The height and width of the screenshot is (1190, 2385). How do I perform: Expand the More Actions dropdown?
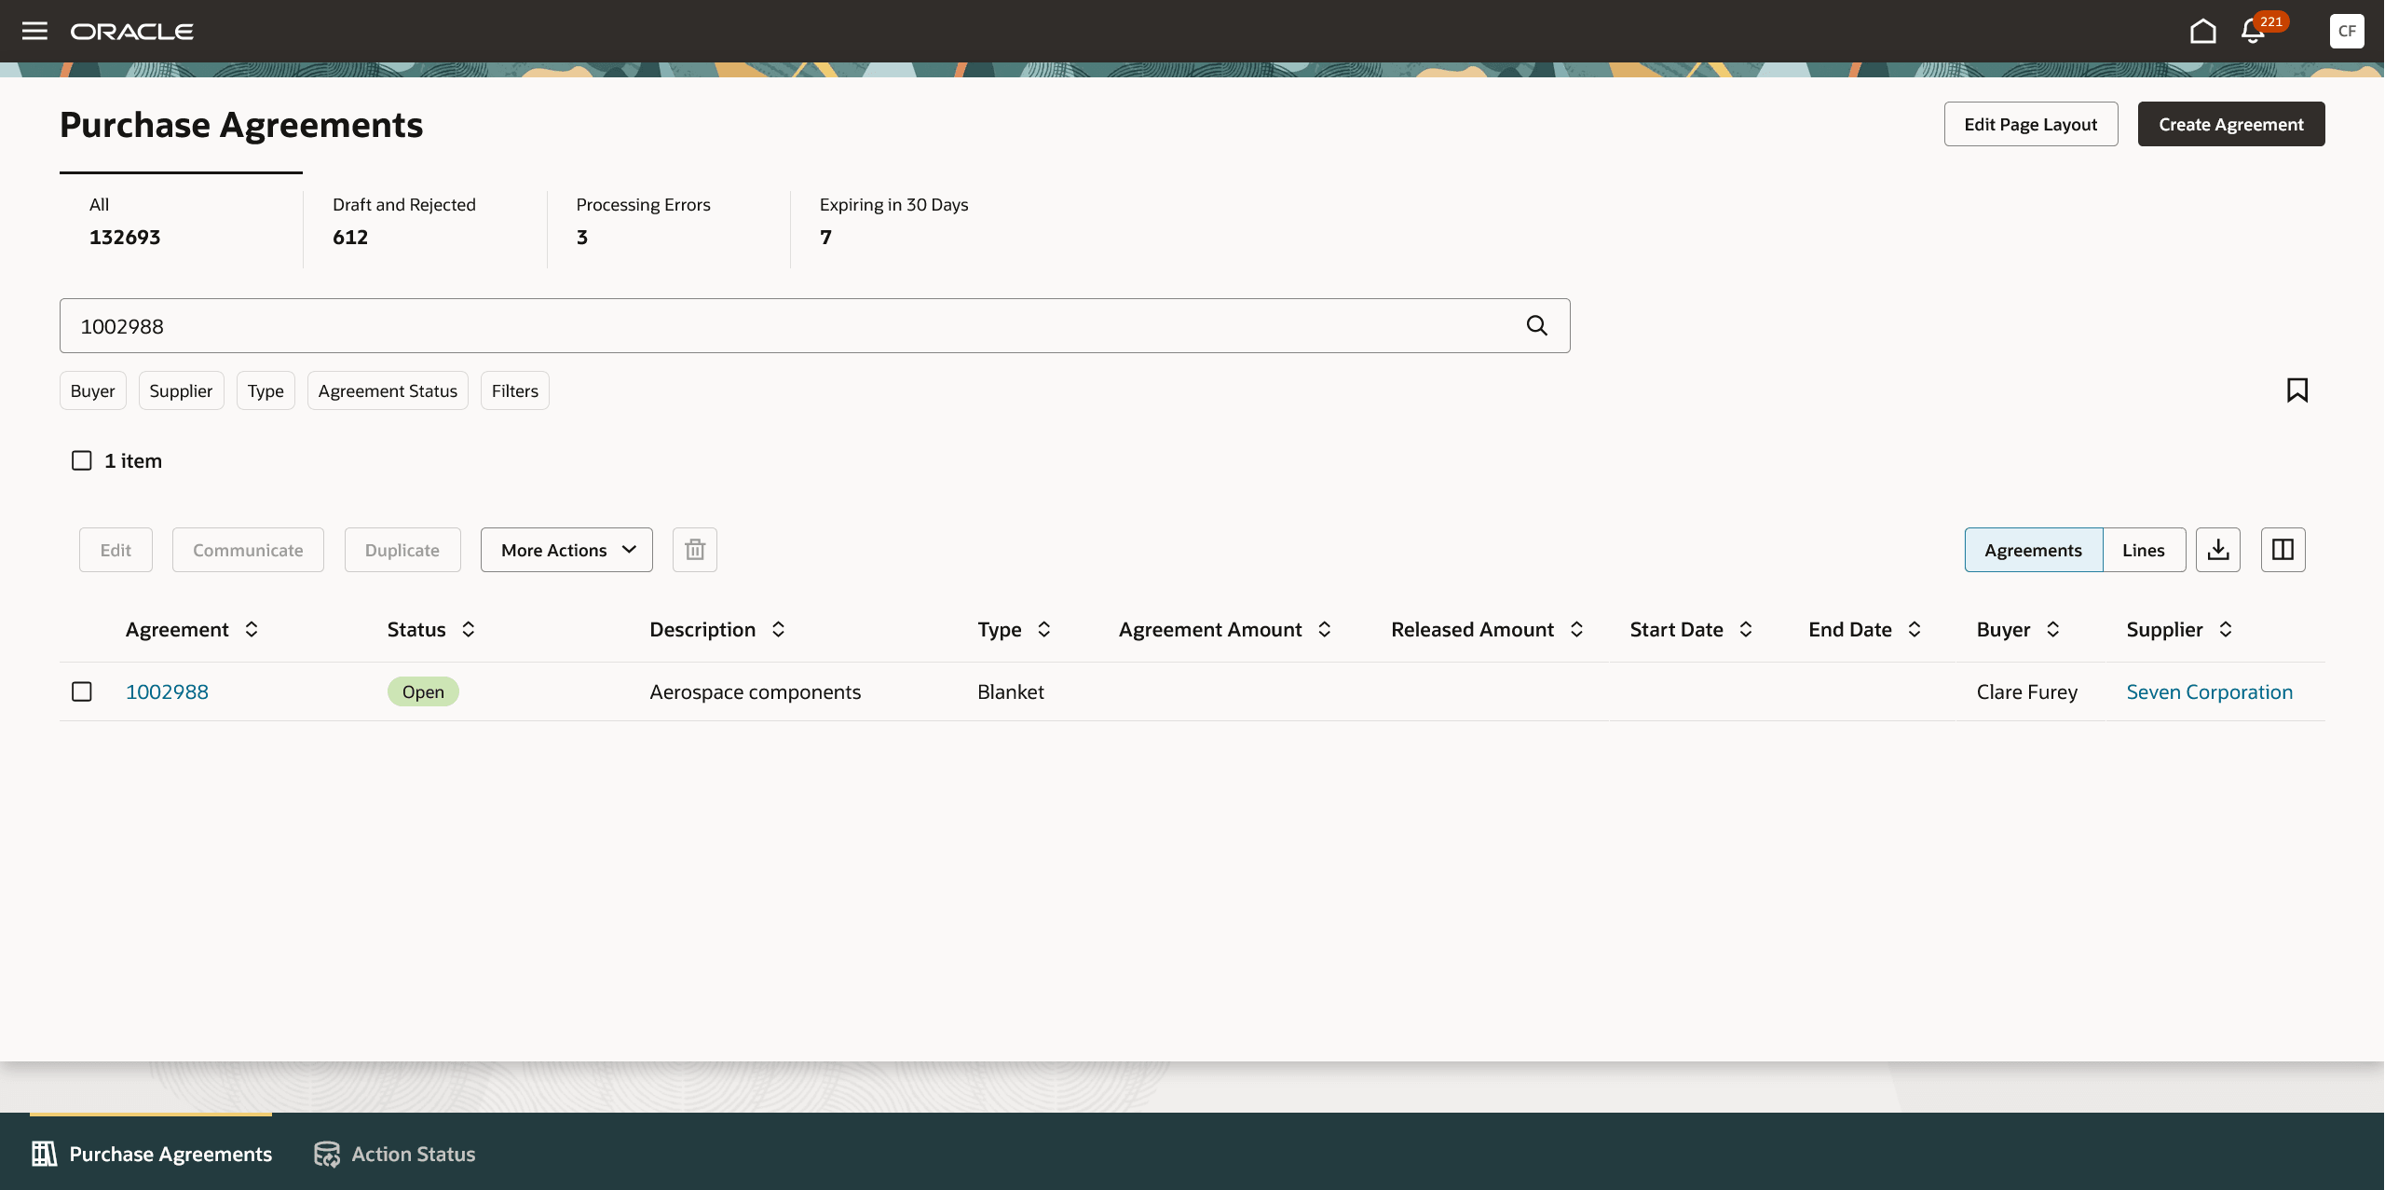pyautogui.click(x=566, y=550)
